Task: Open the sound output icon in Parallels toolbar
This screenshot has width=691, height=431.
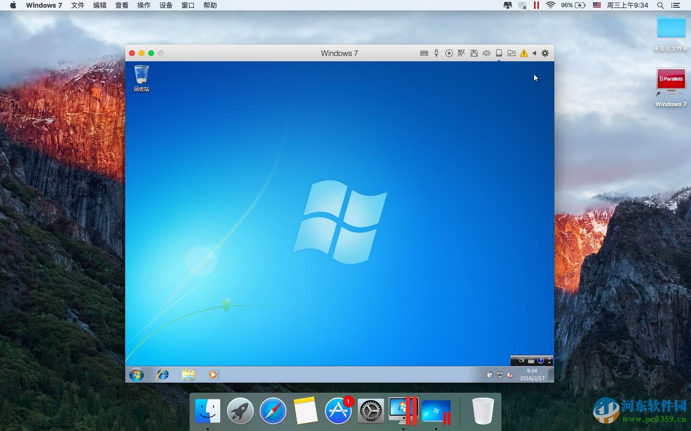Action: [x=486, y=53]
